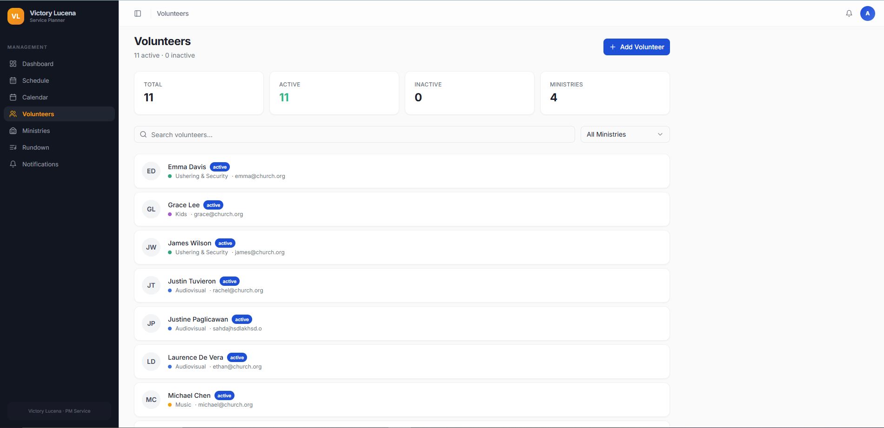Select the Emma Davis name
This screenshot has height=428, width=884.
coord(187,167)
